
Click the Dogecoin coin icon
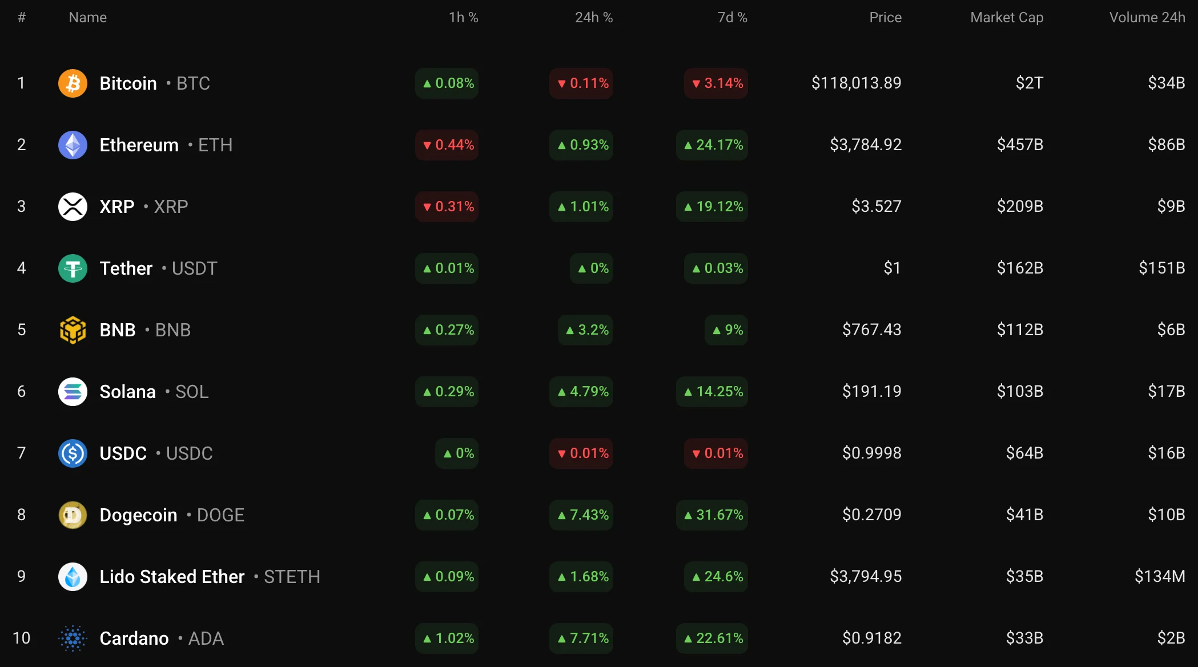(x=73, y=515)
